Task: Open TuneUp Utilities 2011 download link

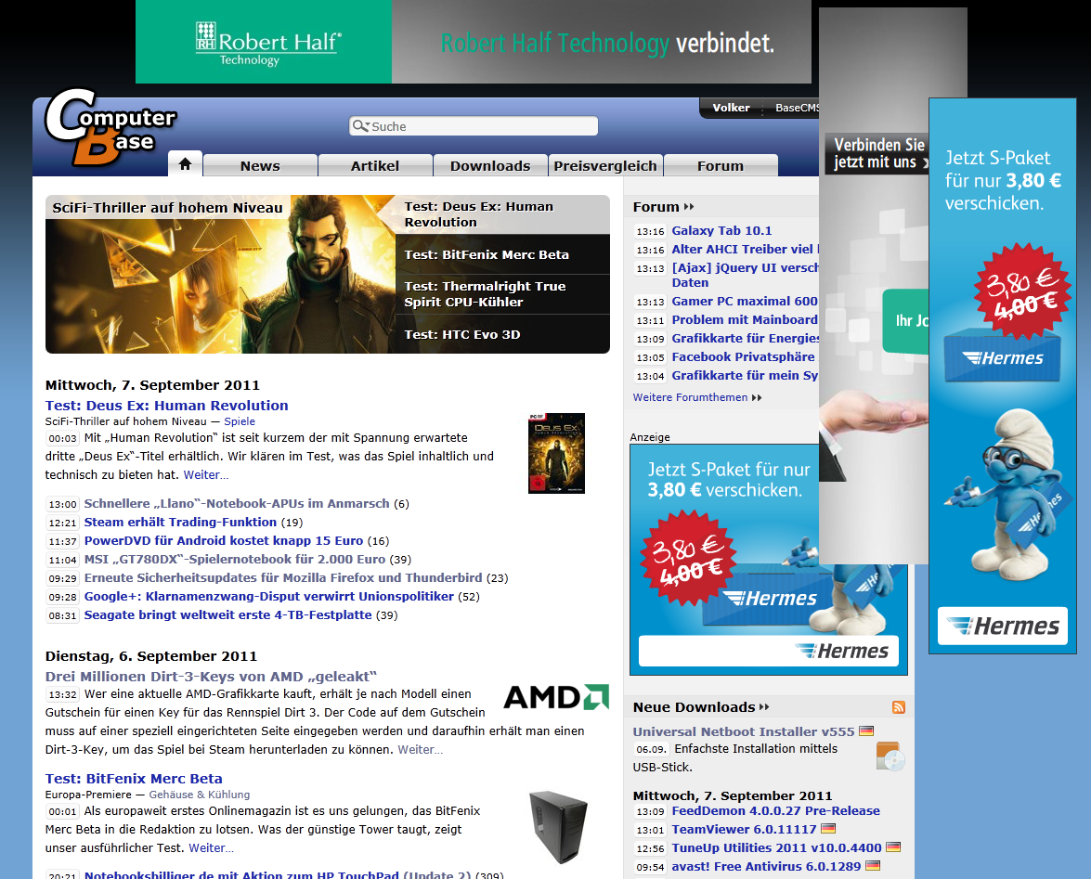Action: pyautogui.click(x=776, y=847)
